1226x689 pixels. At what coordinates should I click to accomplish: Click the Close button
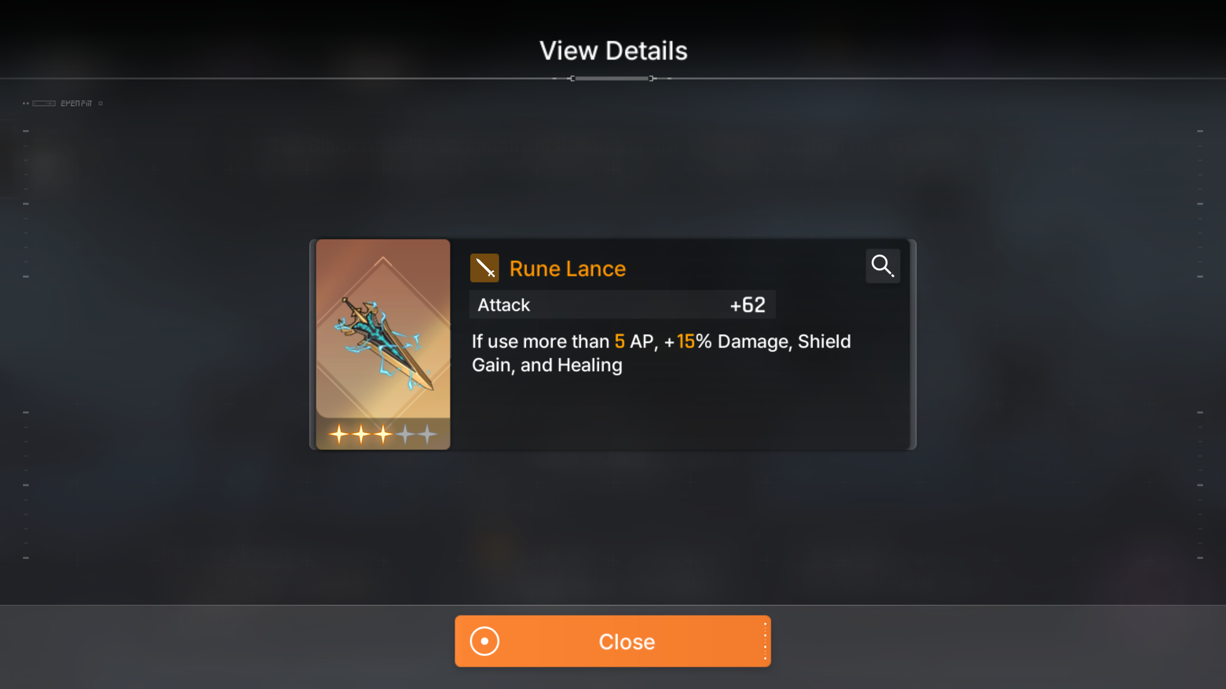(613, 641)
